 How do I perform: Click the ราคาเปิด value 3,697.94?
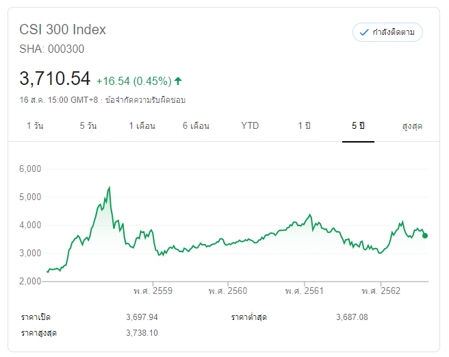[142, 317]
